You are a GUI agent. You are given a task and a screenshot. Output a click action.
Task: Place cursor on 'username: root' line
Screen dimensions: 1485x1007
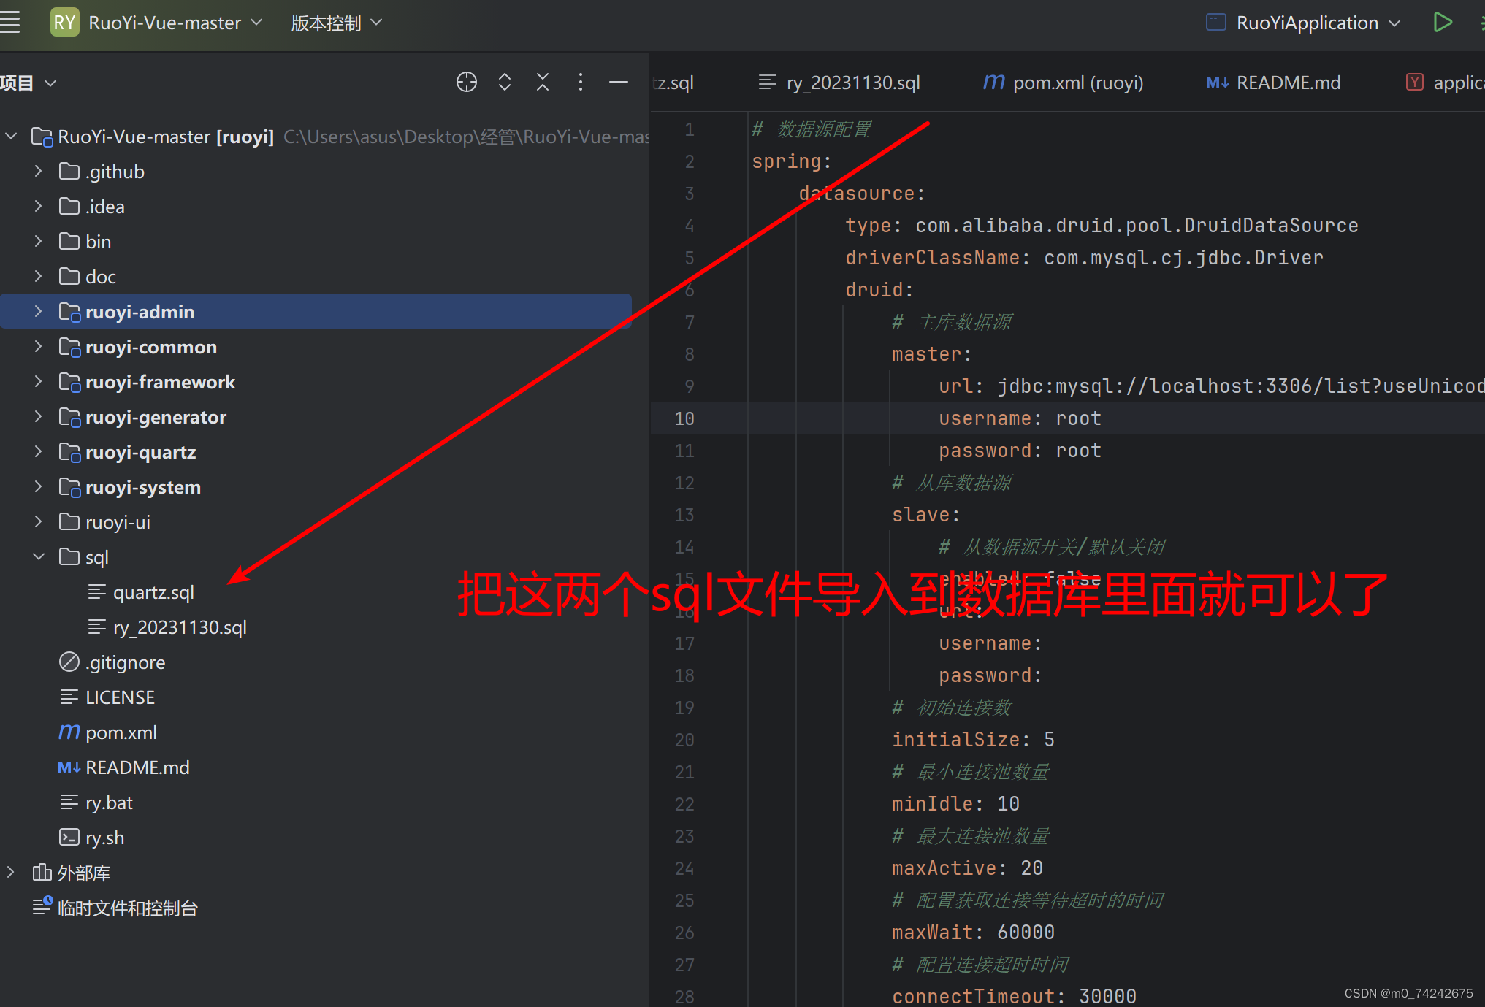point(1020,418)
